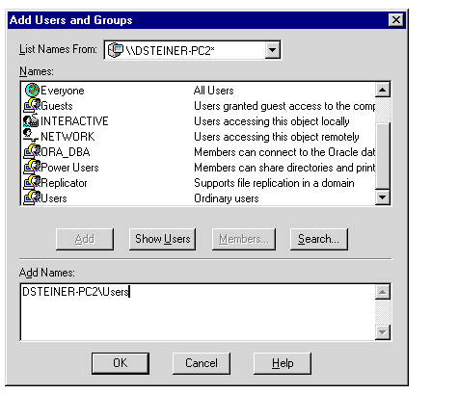This screenshot has height=394, width=459.
Task: Click inside the Add Names text box
Action: (198, 312)
